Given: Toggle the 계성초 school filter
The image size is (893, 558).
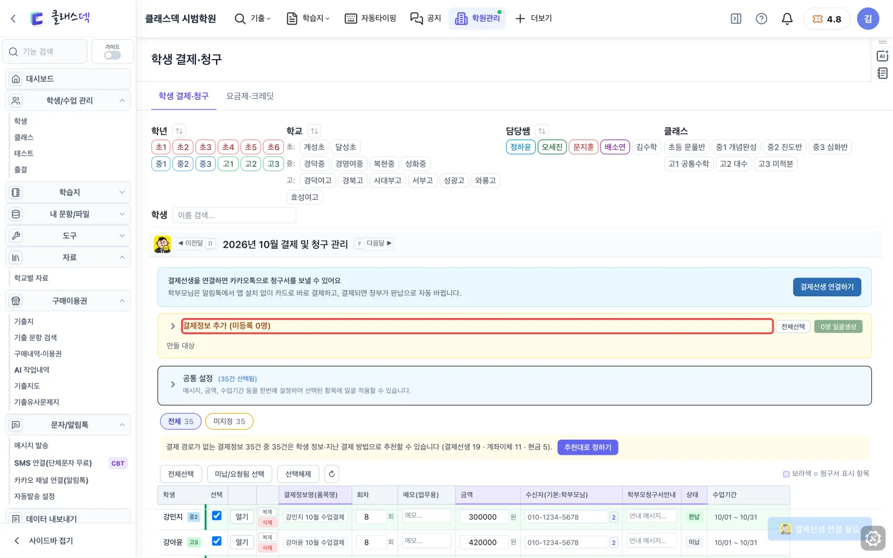Looking at the screenshot, I should point(314,147).
